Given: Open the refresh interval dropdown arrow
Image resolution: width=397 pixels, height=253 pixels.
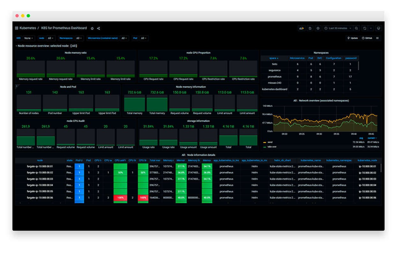Looking at the screenshot, I should pos(371,28).
